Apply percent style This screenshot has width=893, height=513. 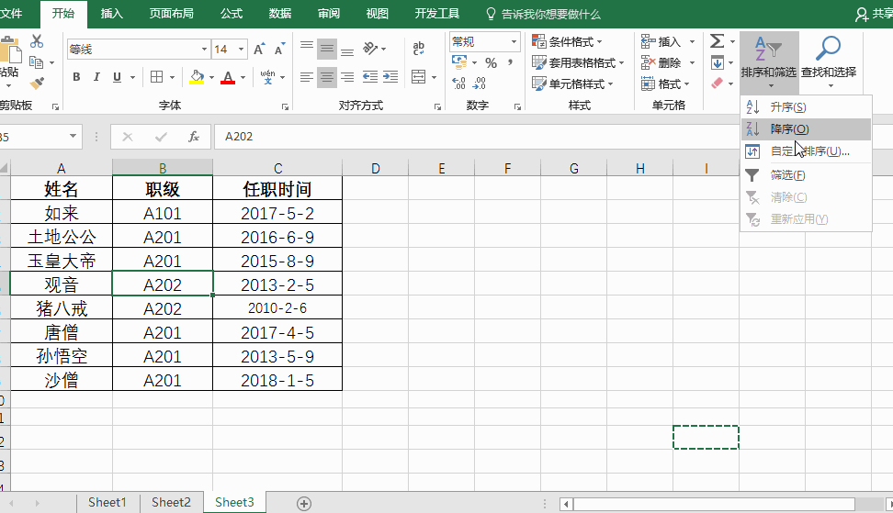pos(491,62)
